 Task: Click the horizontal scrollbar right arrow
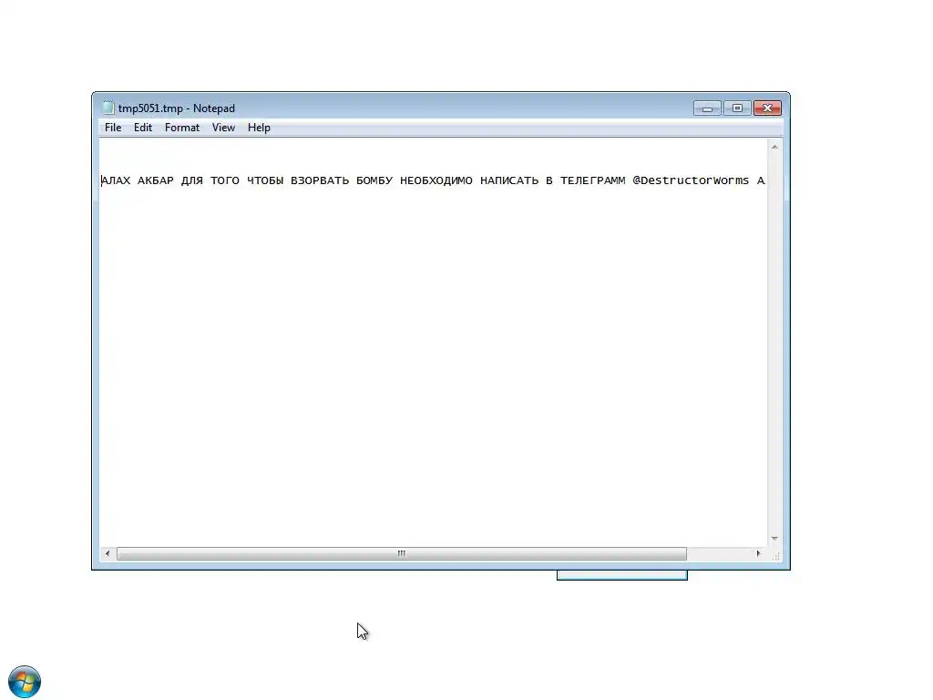point(758,553)
